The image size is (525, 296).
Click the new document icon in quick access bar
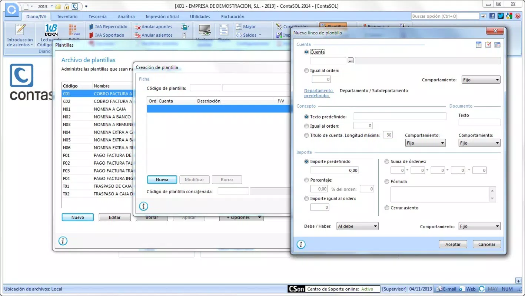coord(26,7)
